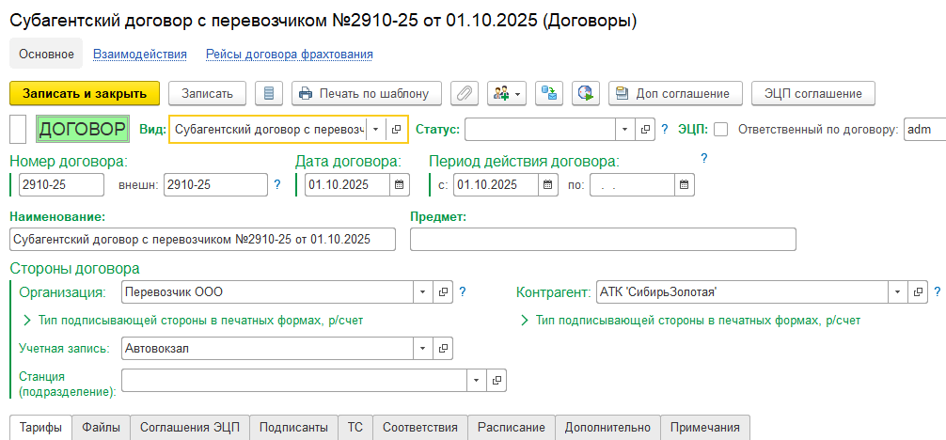This screenshot has height=440, width=946.
Task: Open the Вид dropdown list
Action: (x=376, y=129)
